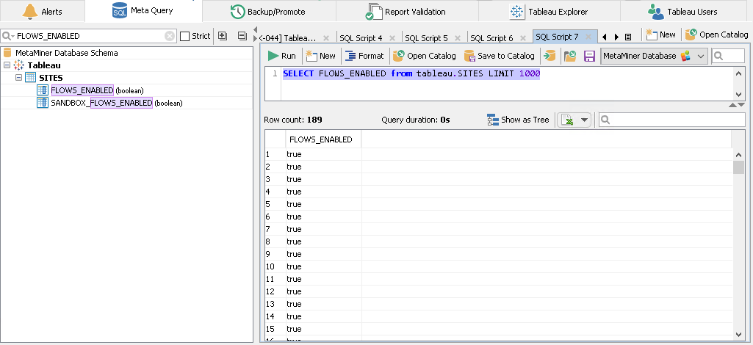Select the SITES table in tree
753x345 pixels.
tap(51, 78)
